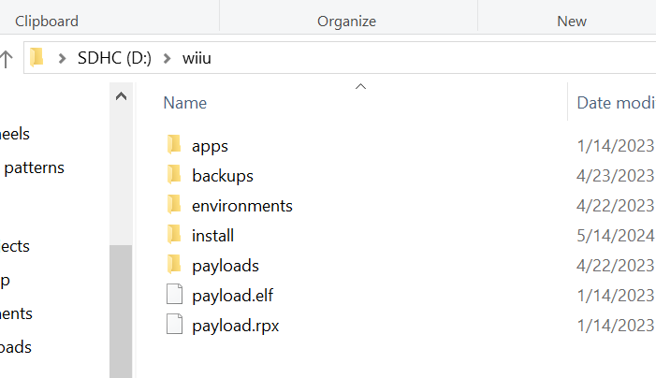Navigate to SDHC (D:) in breadcrumb
The image size is (656, 378).
tap(114, 58)
